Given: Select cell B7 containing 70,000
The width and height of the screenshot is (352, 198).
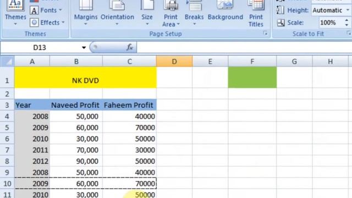Looking at the screenshot, I should (x=76, y=150).
